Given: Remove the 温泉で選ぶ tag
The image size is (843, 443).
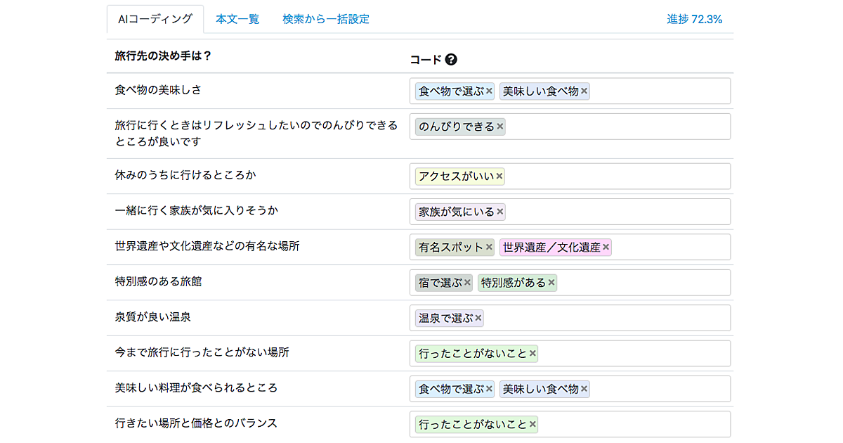Looking at the screenshot, I should coord(478,318).
